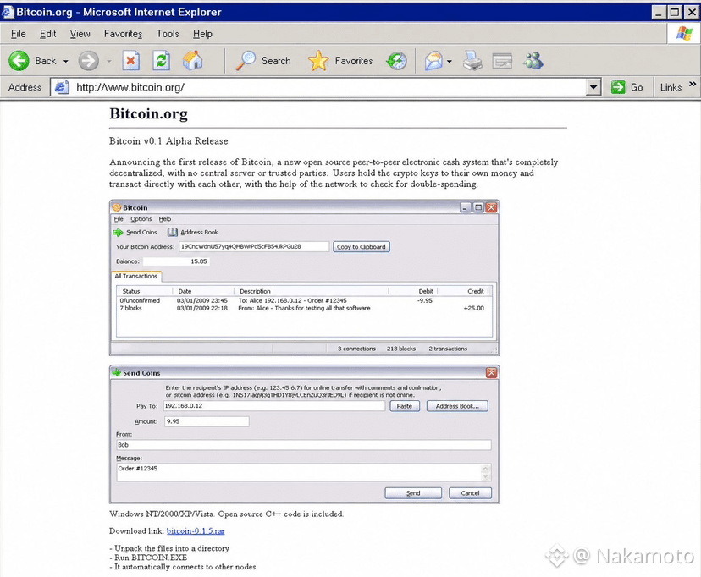Click the From field containing Bob

[304, 445]
